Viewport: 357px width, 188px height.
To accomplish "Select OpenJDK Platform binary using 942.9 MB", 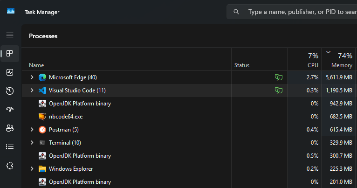I will tap(80, 104).
